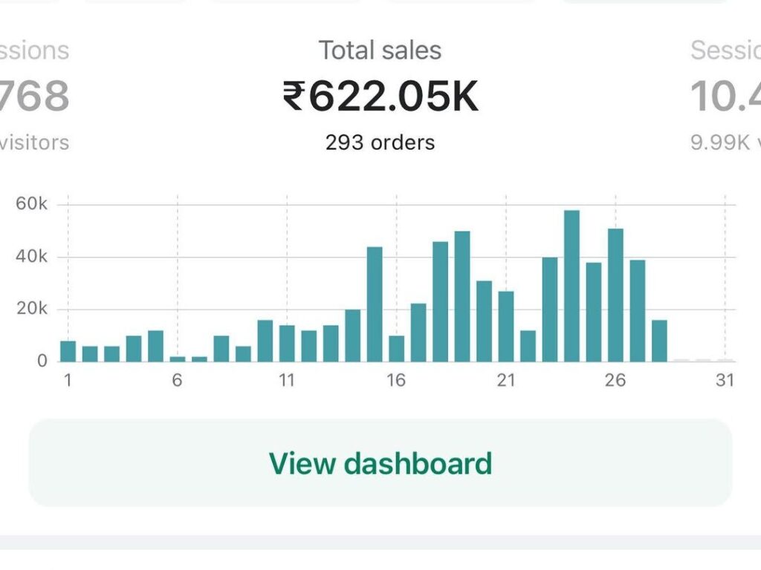The image size is (761, 570).
Task: Switch to the partially visible left Sessions card
Action: (x=33, y=96)
